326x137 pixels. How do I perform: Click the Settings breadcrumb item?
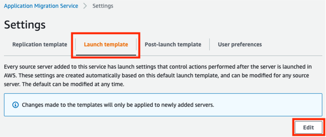(x=103, y=6)
